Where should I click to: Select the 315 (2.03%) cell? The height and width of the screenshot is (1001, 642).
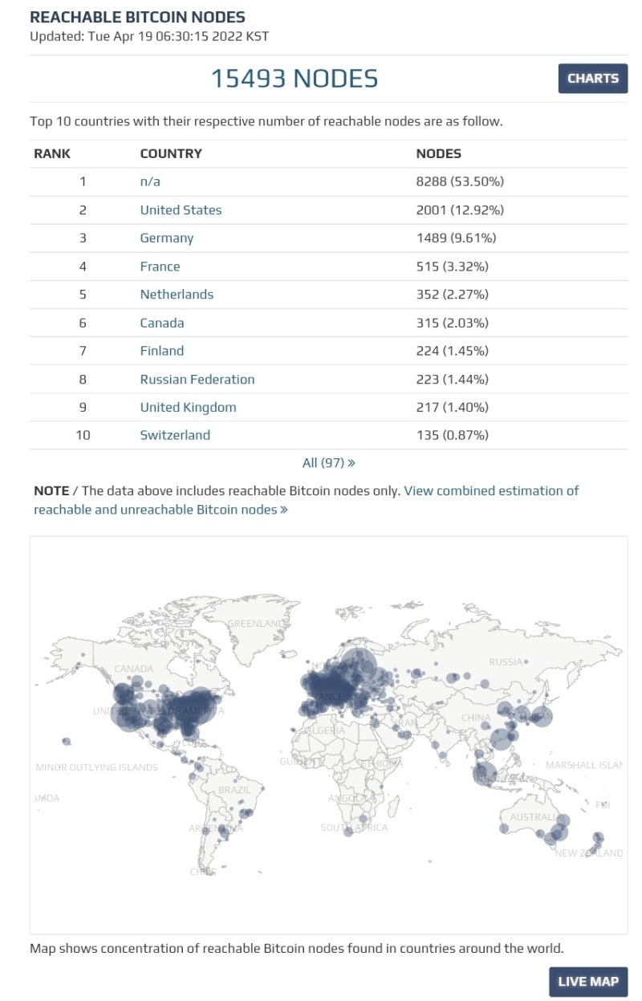click(452, 323)
